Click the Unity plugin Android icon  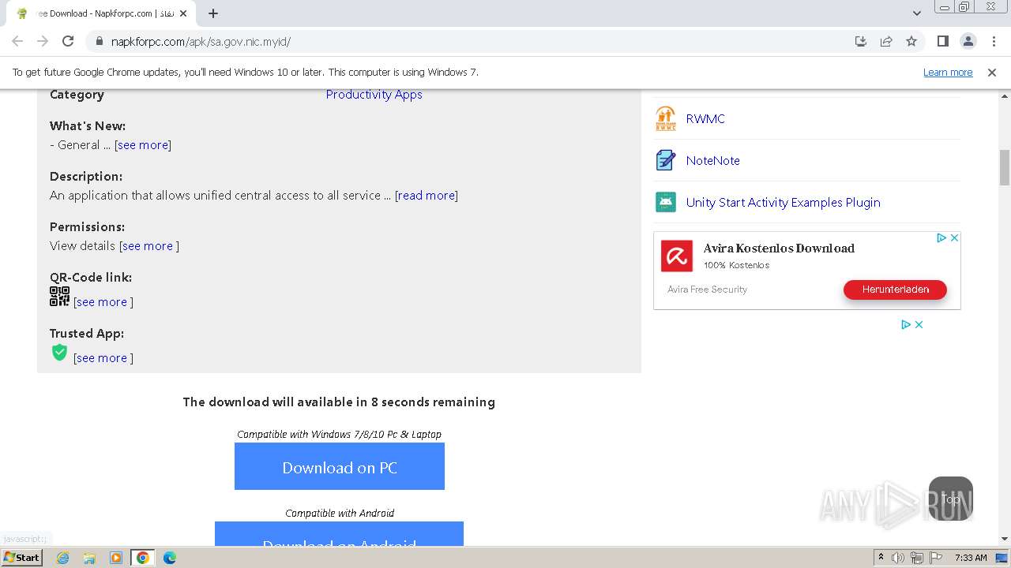click(666, 203)
